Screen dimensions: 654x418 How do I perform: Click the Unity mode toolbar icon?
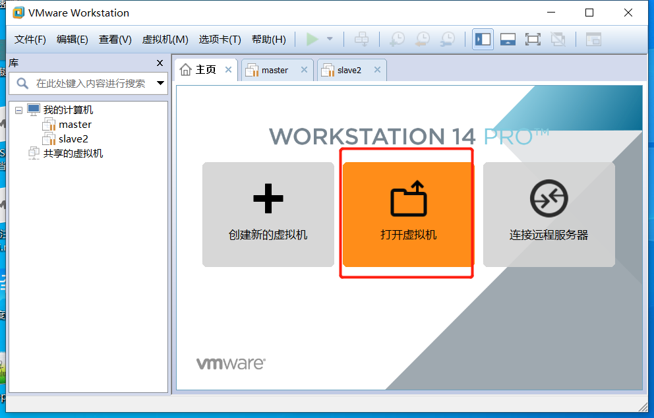coord(558,39)
